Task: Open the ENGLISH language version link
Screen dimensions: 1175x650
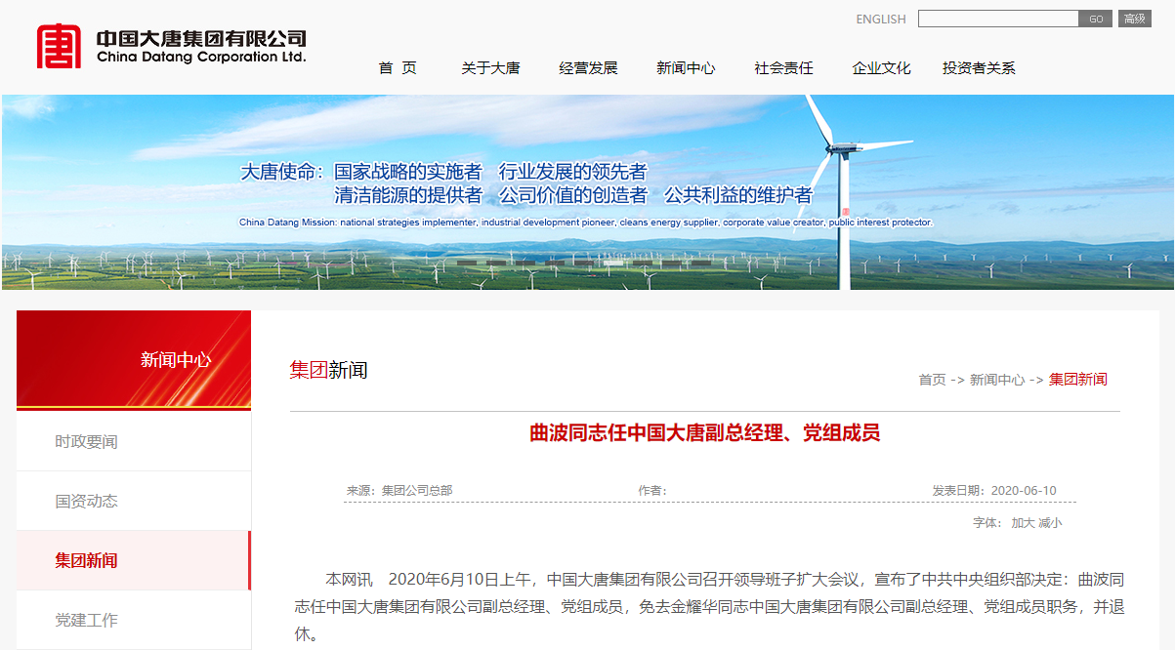Action: tap(881, 19)
